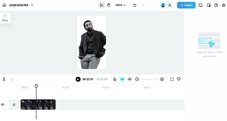Toggle the timeline snapping magnet button

pyautogui.click(x=122, y=79)
